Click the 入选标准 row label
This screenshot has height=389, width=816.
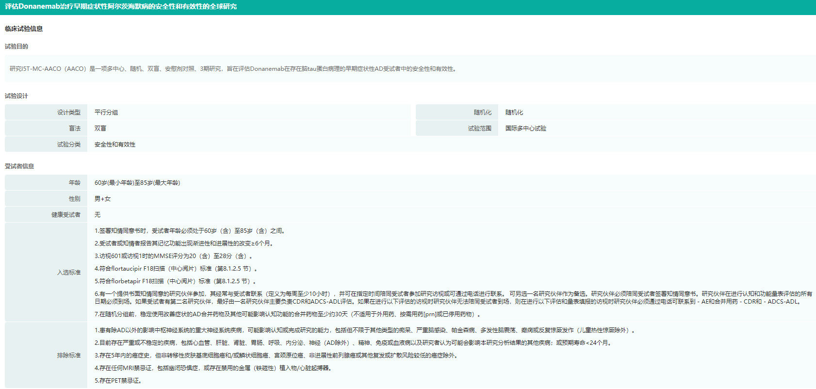coord(68,273)
